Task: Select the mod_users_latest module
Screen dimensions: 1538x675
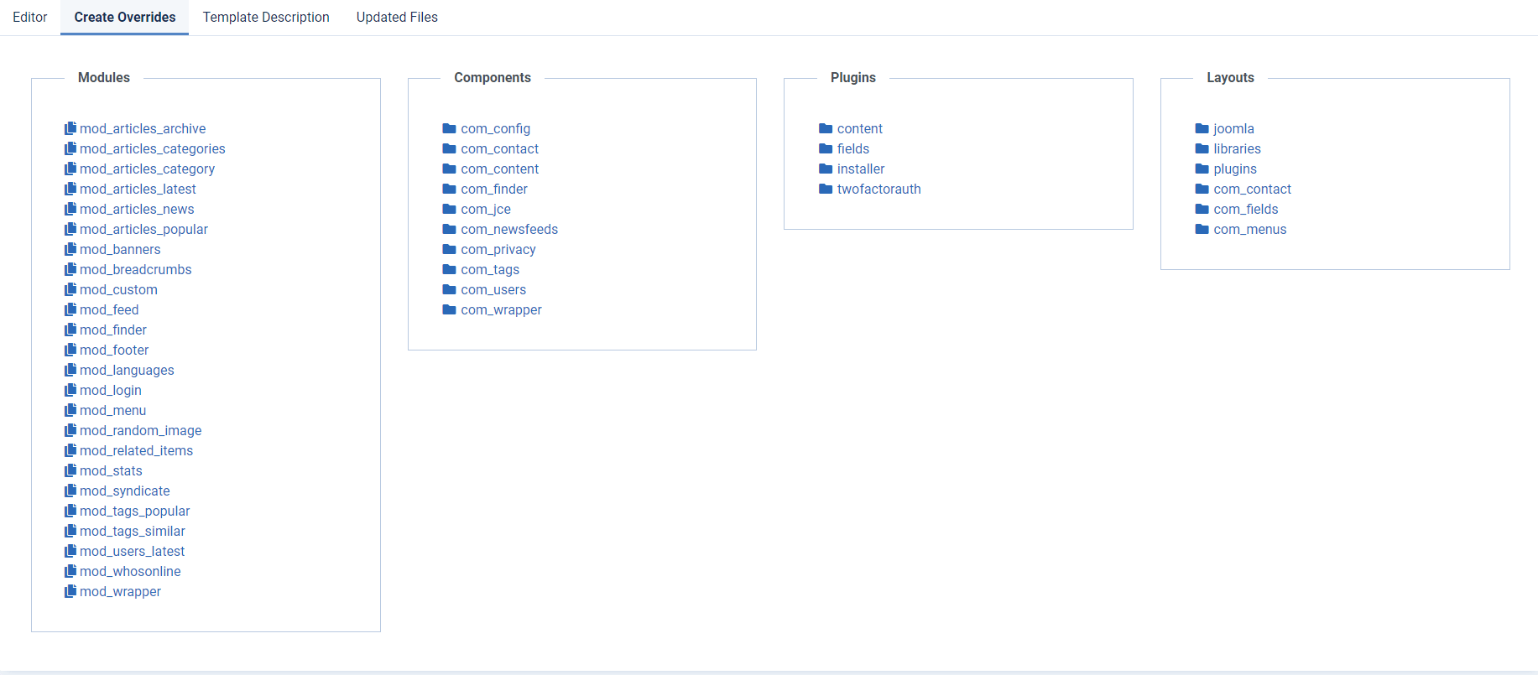Action: click(133, 551)
